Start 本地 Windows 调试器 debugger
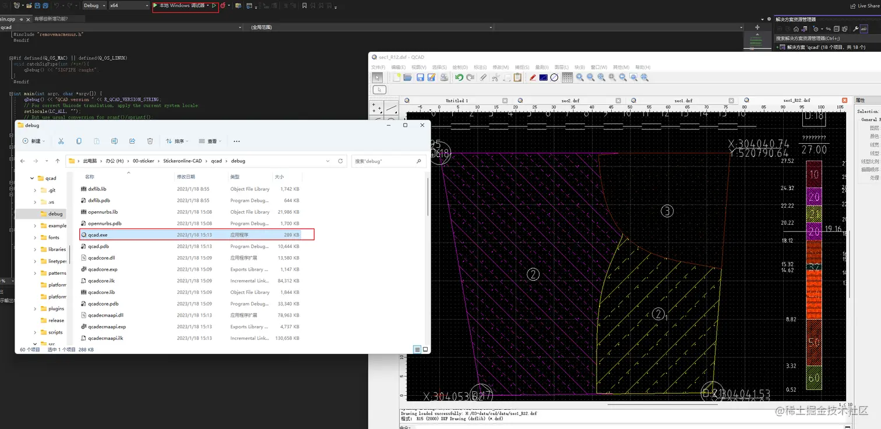Viewport: 881px width, 429px height. [181, 5]
